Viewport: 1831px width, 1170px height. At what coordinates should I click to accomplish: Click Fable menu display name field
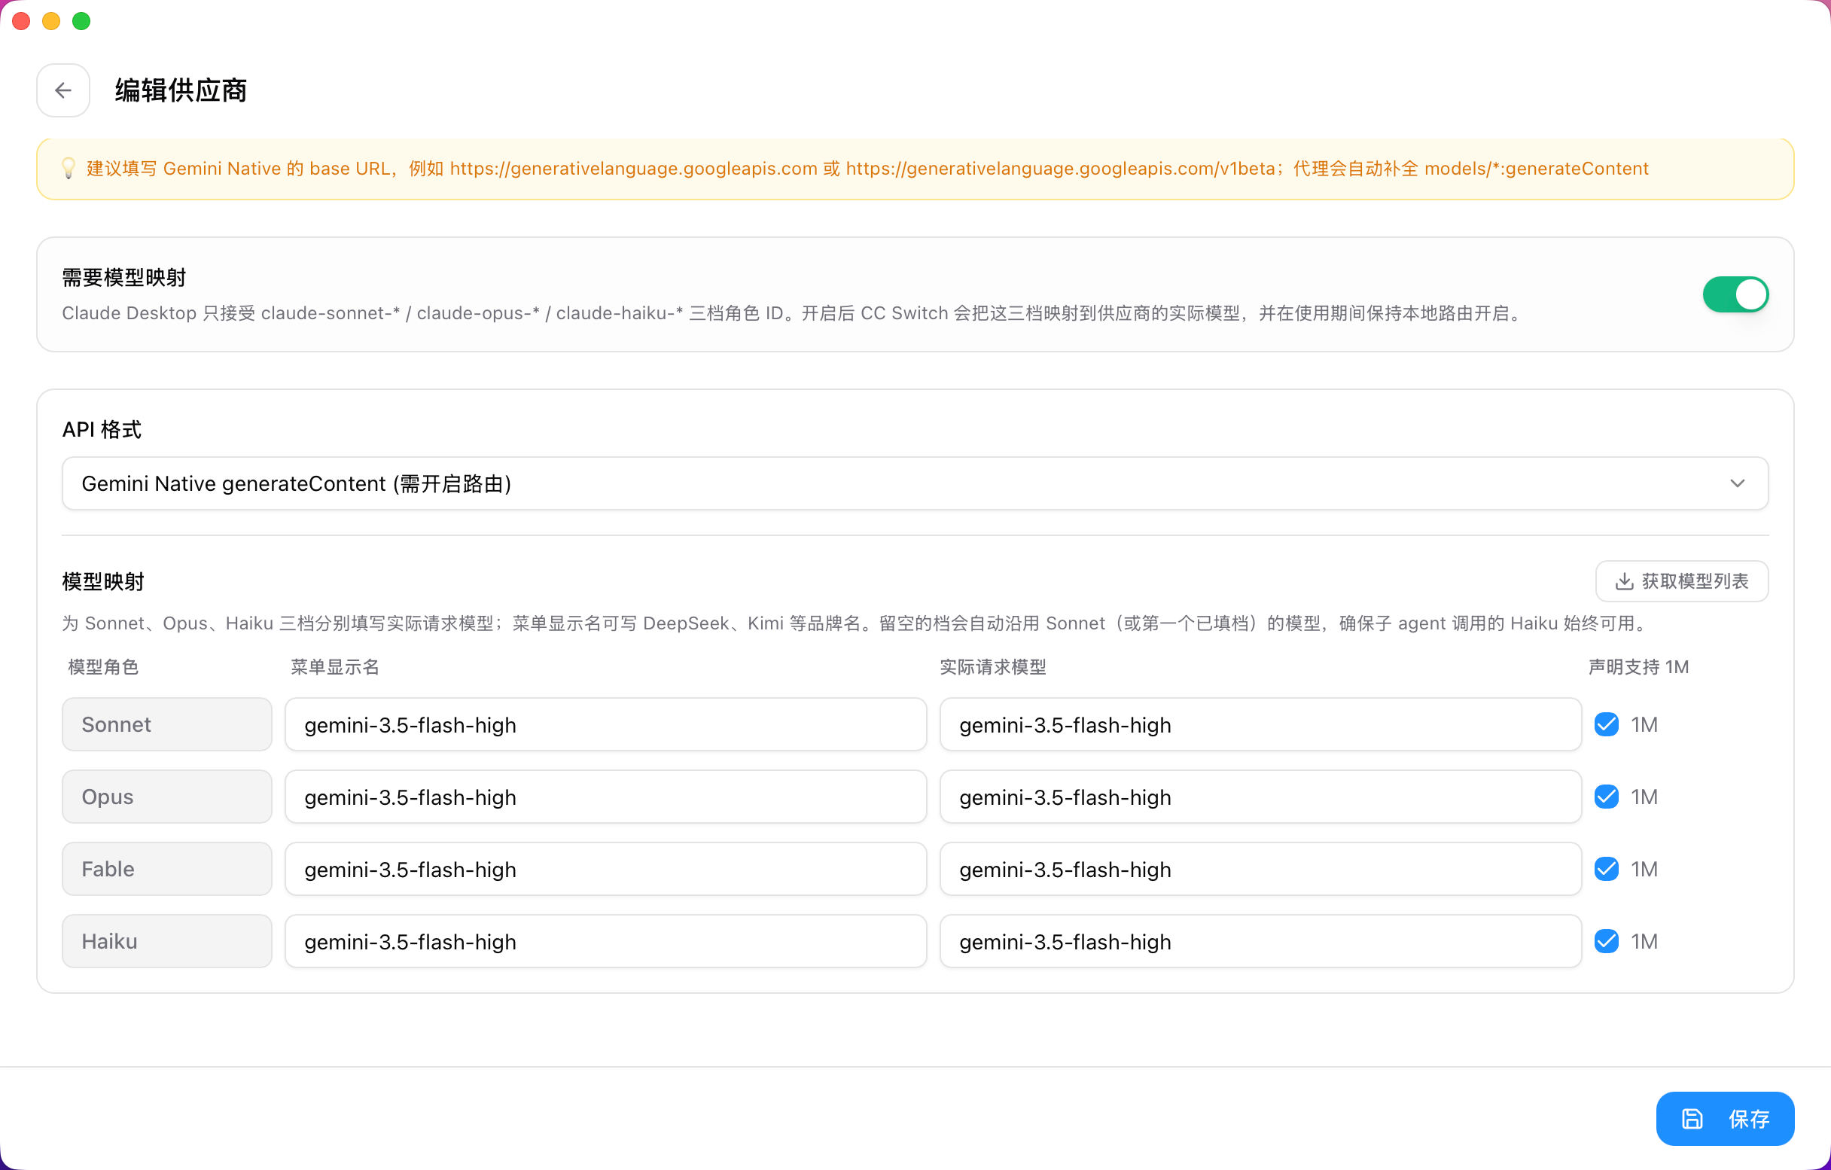pyautogui.click(x=605, y=869)
